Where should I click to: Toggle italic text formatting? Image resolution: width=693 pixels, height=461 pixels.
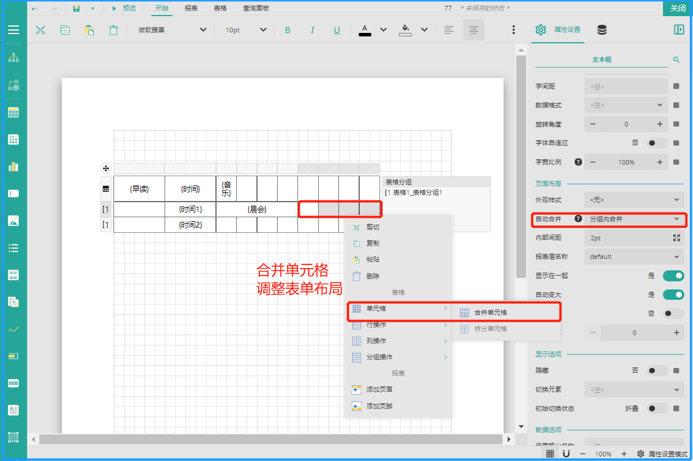(x=312, y=30)
